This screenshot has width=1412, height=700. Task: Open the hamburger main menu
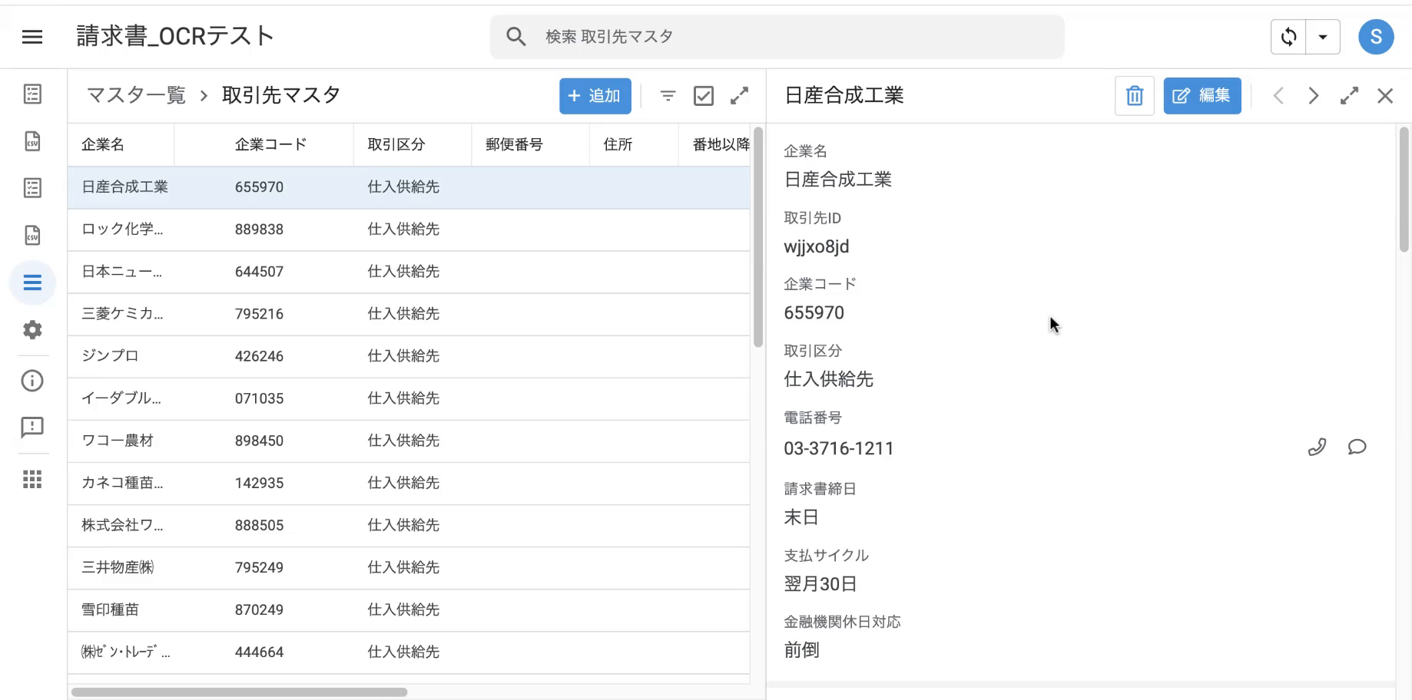pyautogui.click(x=32, y=37)
